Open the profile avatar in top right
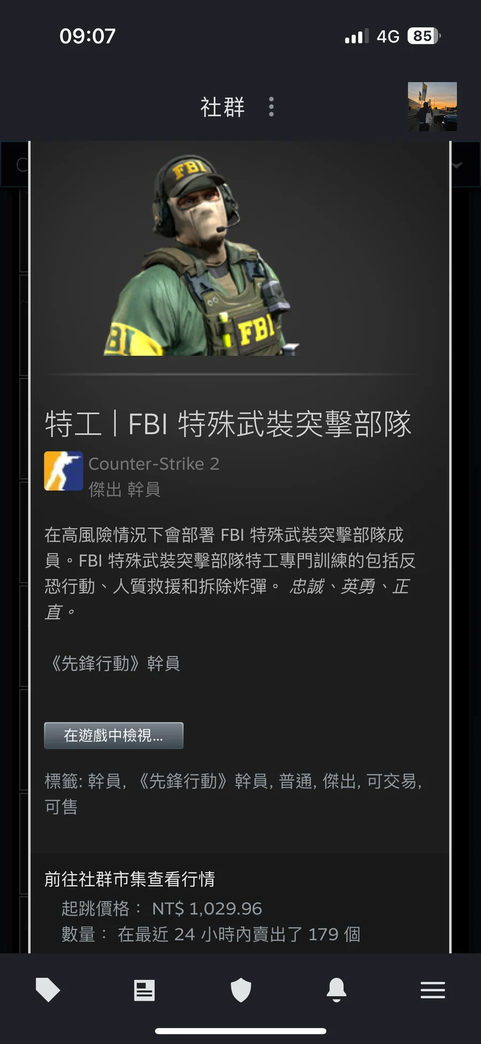Viewport: 481px width, 1044px height. 432,106
